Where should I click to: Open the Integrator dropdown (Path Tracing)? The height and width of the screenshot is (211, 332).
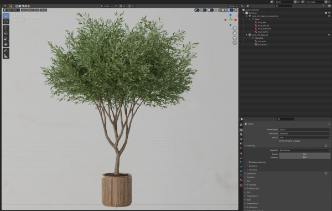point(305,150)
